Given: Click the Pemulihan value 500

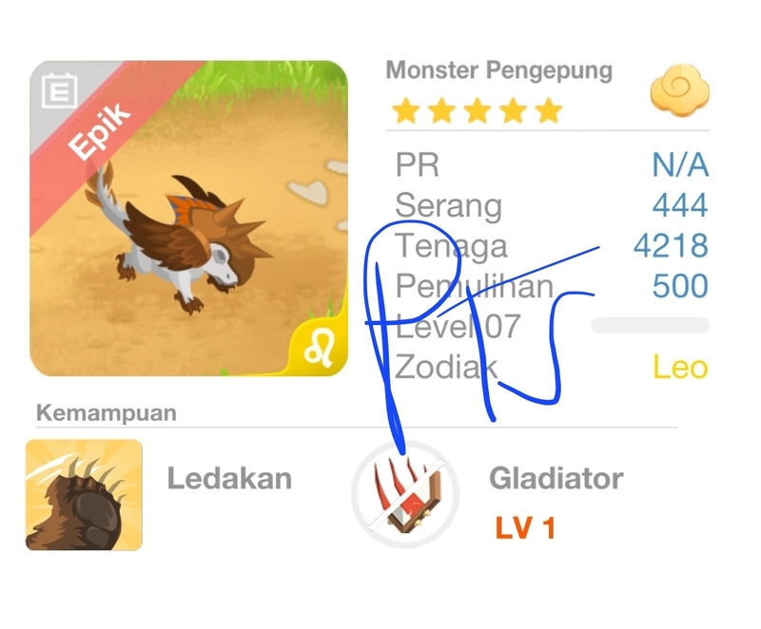Looking at the screenshot, I should click(680, 286).
